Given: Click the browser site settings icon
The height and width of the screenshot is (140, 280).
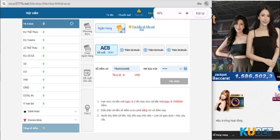Looking at the screenshot, I should (4, 3).
